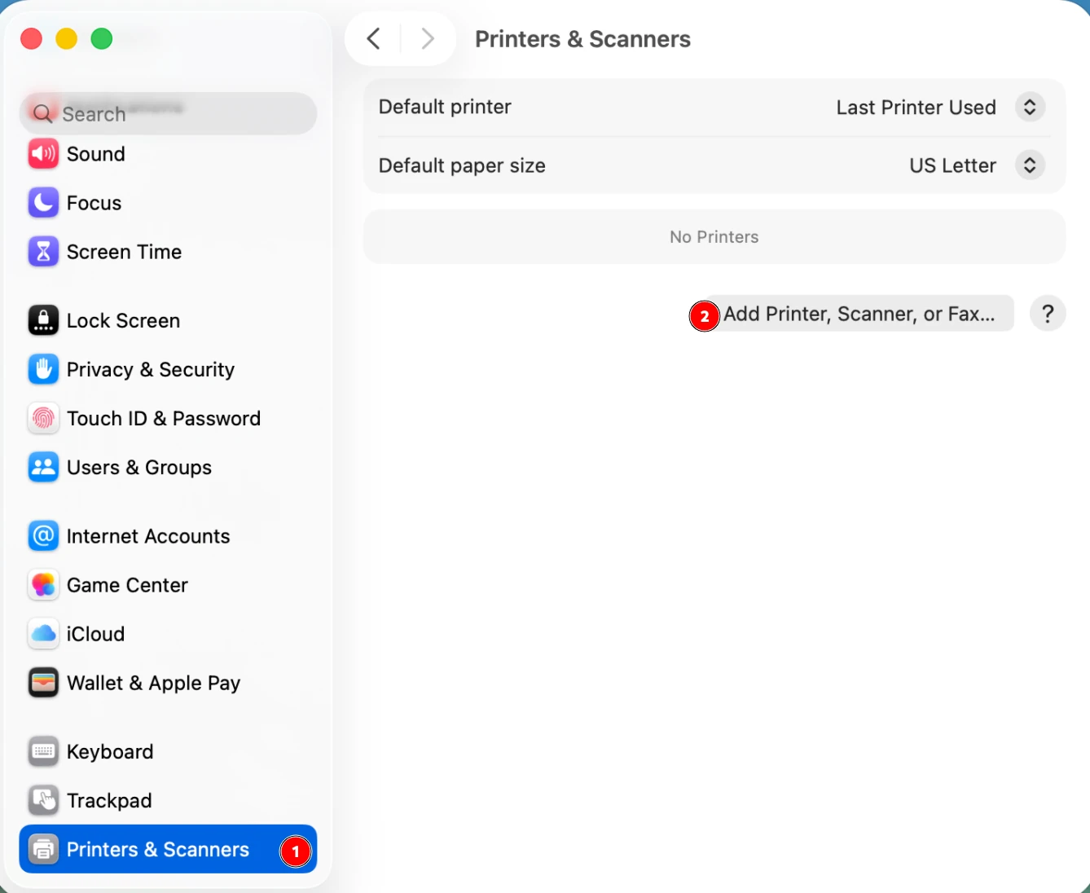Select Users & Groups in the sidebar
Screen dimensions: 1090x893
pos(139,467)
